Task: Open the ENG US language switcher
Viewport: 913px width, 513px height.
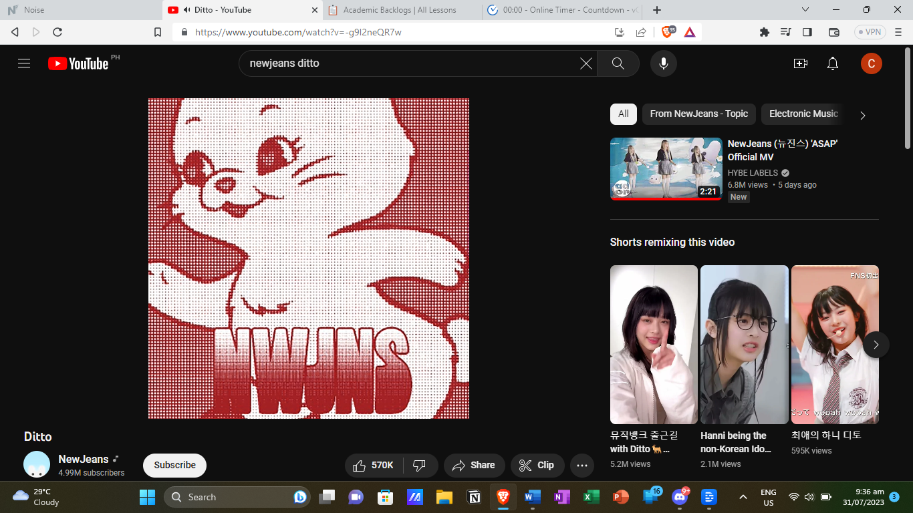Action: pyautogui.click(x=769, y=497)
